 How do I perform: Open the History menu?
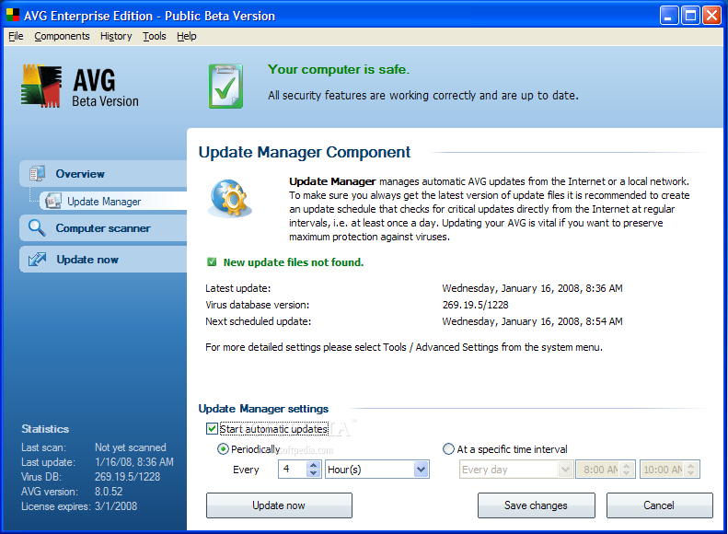pyautogui.click(x=116, y=36)
